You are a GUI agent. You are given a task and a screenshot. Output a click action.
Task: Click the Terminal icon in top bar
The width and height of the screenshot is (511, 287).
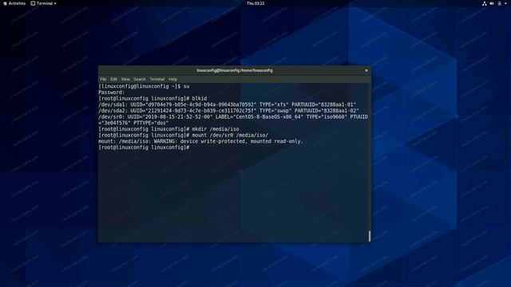coord(33,3)
